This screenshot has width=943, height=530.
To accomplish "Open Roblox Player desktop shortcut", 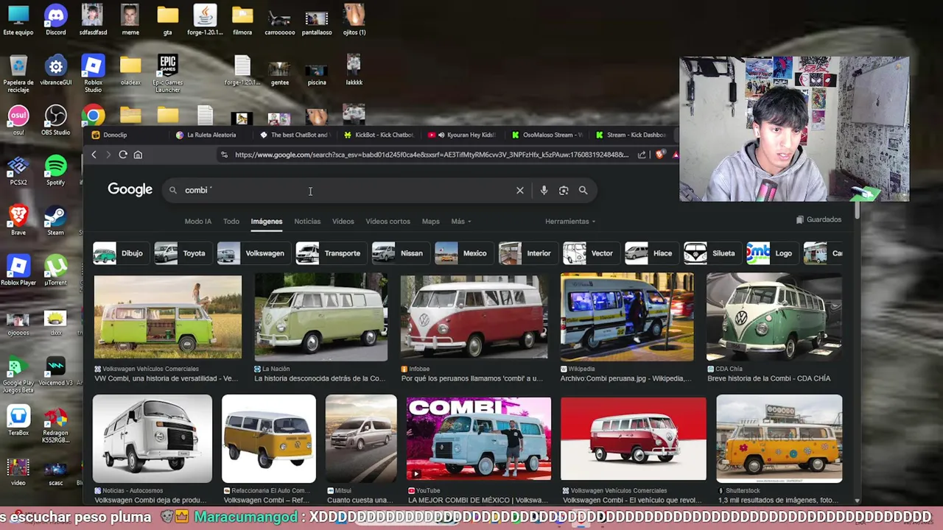I will coord(18,271).
